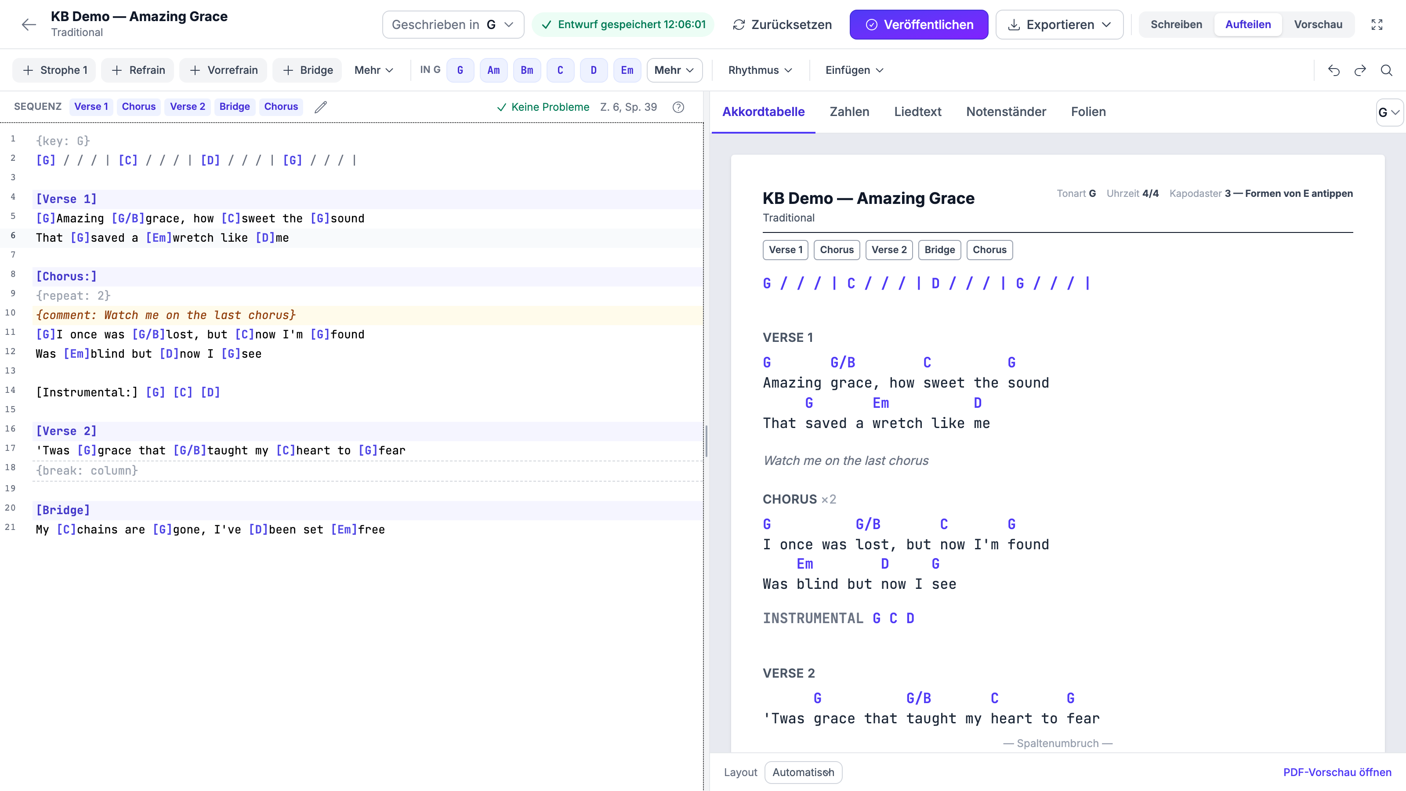Screen dimensions: 1406x791
Task: Open the Geschrieben in G key dropdown
Action: point(453,25)
